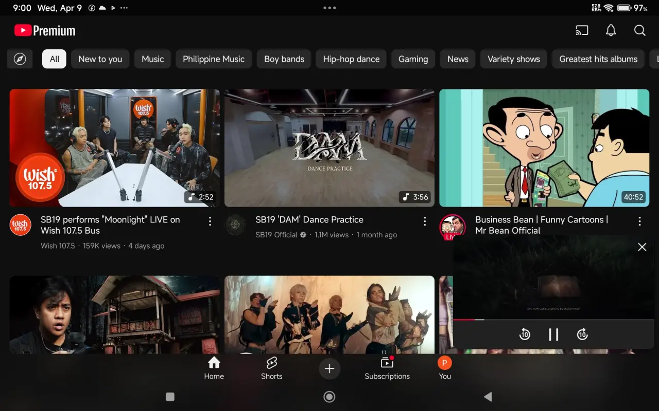Close the miniplayer
Viewport: 659px width, 411px height.
coord(642,247)
